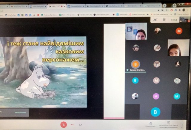Switch to the Meet browser tab

tap(57, 6)
